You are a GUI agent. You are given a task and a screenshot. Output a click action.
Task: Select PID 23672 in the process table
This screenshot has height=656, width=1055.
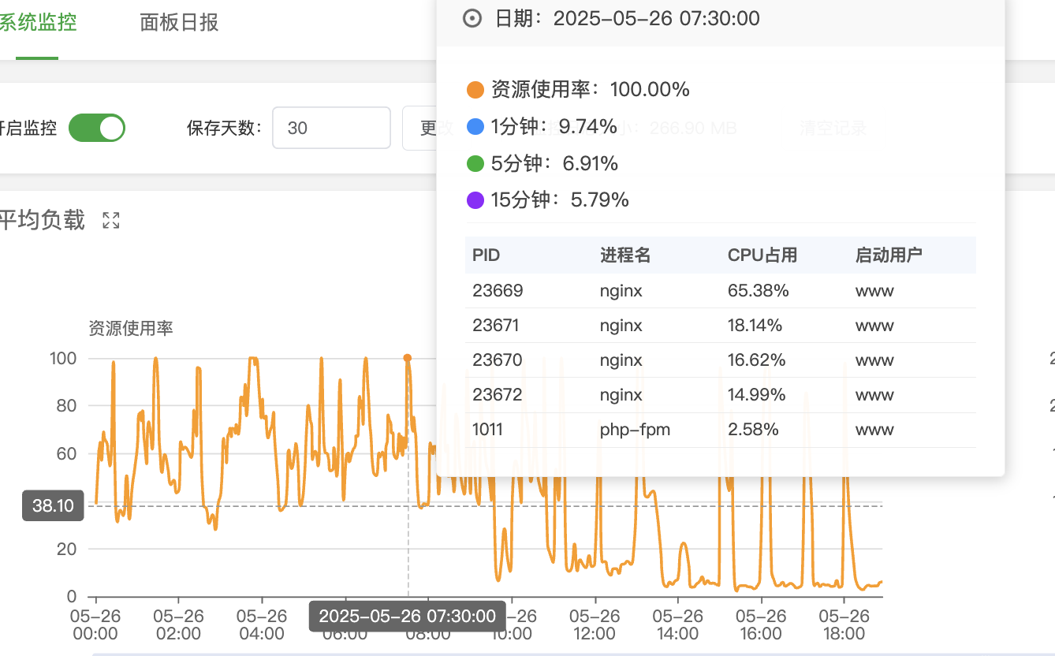(498, 395)
